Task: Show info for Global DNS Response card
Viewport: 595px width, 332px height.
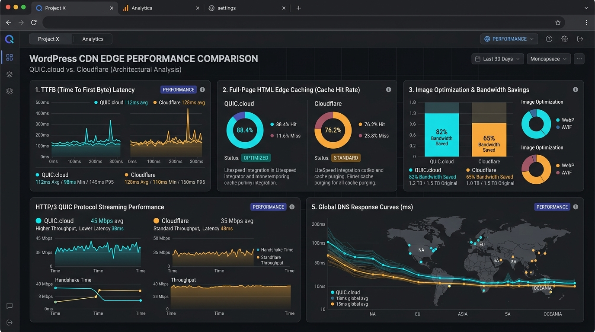Action: pos(576,207)
